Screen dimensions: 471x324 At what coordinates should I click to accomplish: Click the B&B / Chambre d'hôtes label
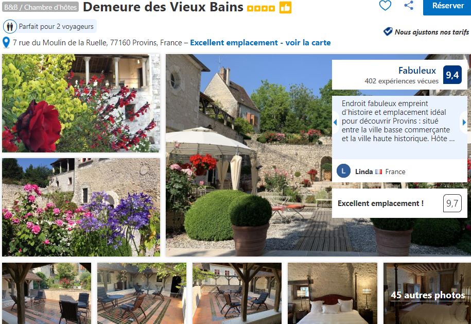click(x=40, y=7)
